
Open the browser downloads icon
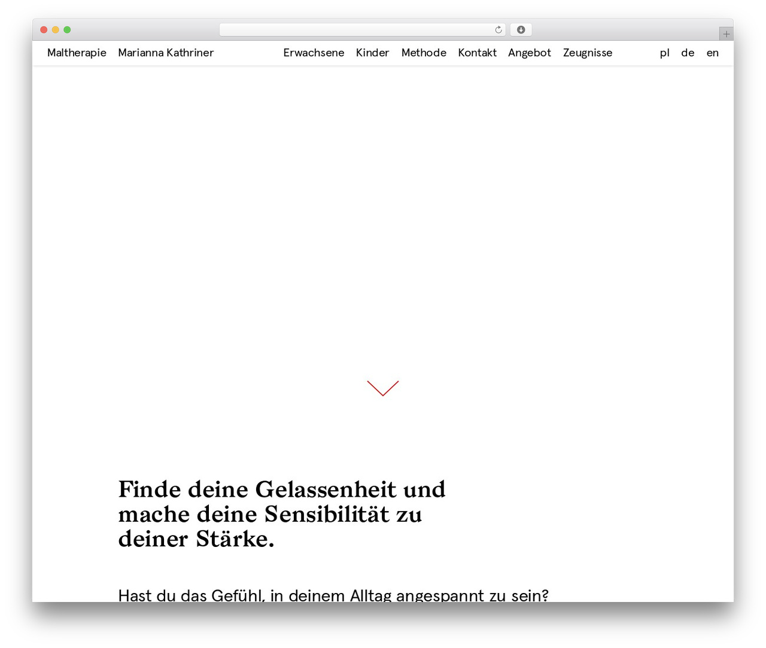521,30
